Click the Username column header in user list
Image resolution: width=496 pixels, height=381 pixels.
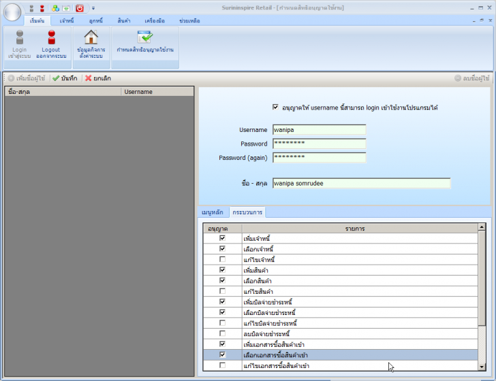(157, 92)
